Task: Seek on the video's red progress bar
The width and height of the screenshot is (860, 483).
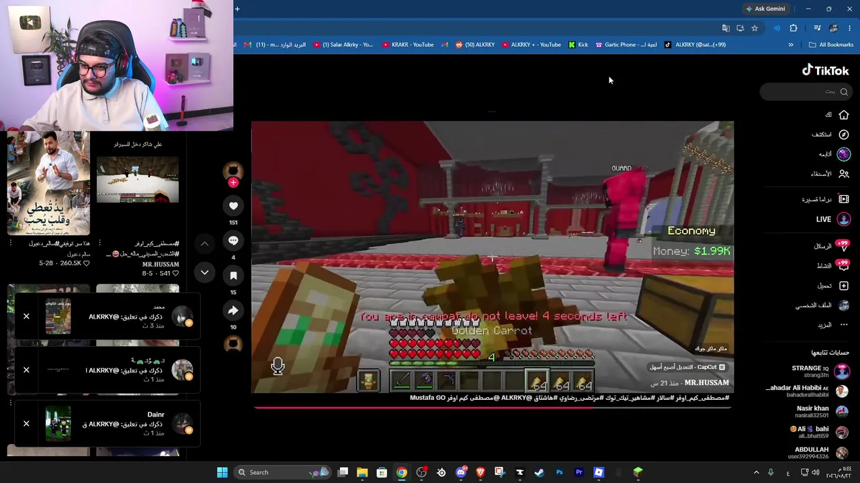Action: [492, 407]
